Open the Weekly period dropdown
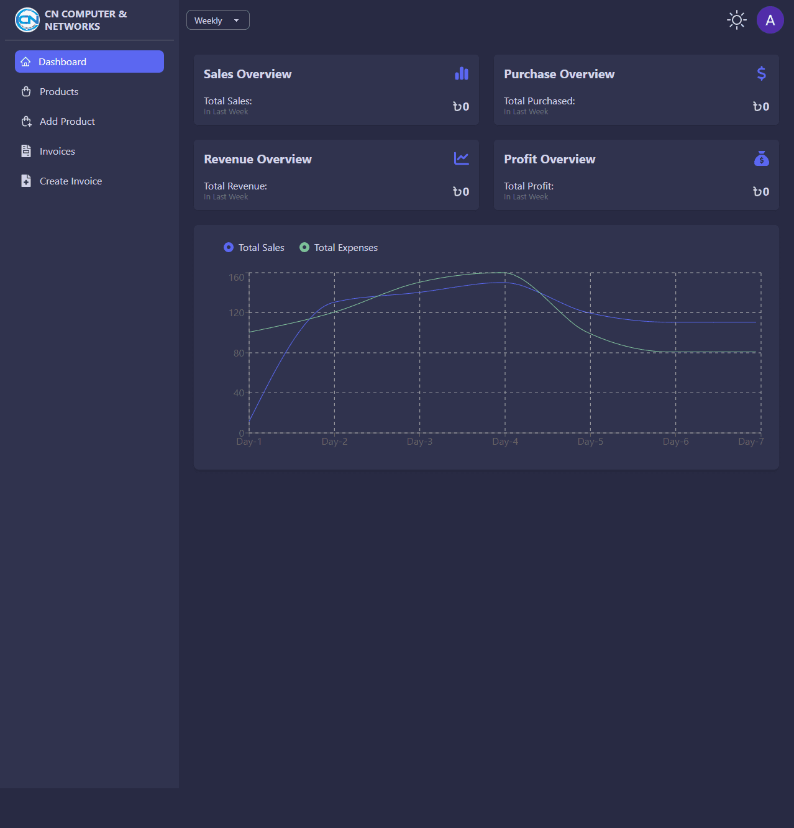The height and width of the screenshot is (828, 794). (217, 20)
